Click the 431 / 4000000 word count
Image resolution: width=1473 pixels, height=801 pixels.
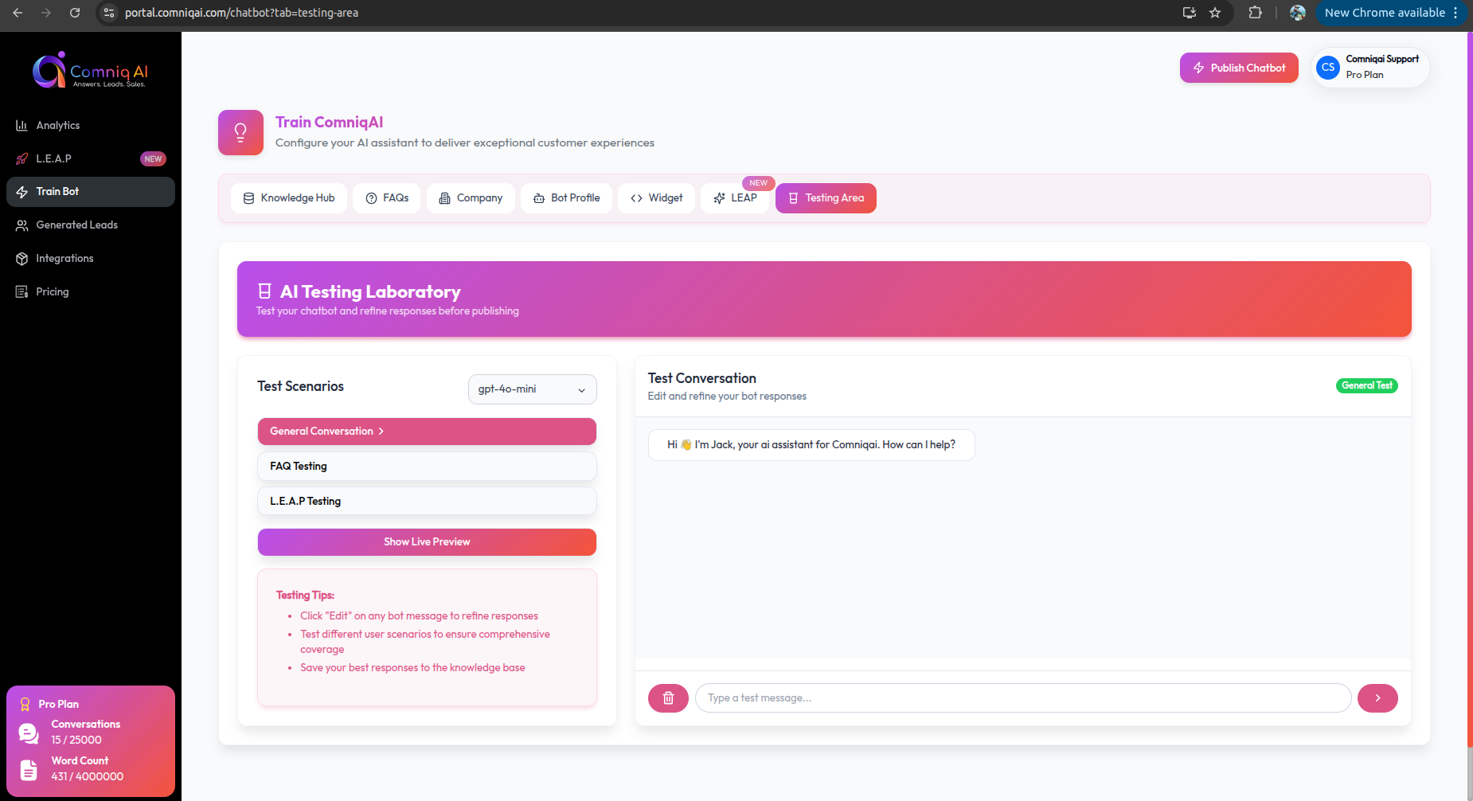[x=88, y=777]
